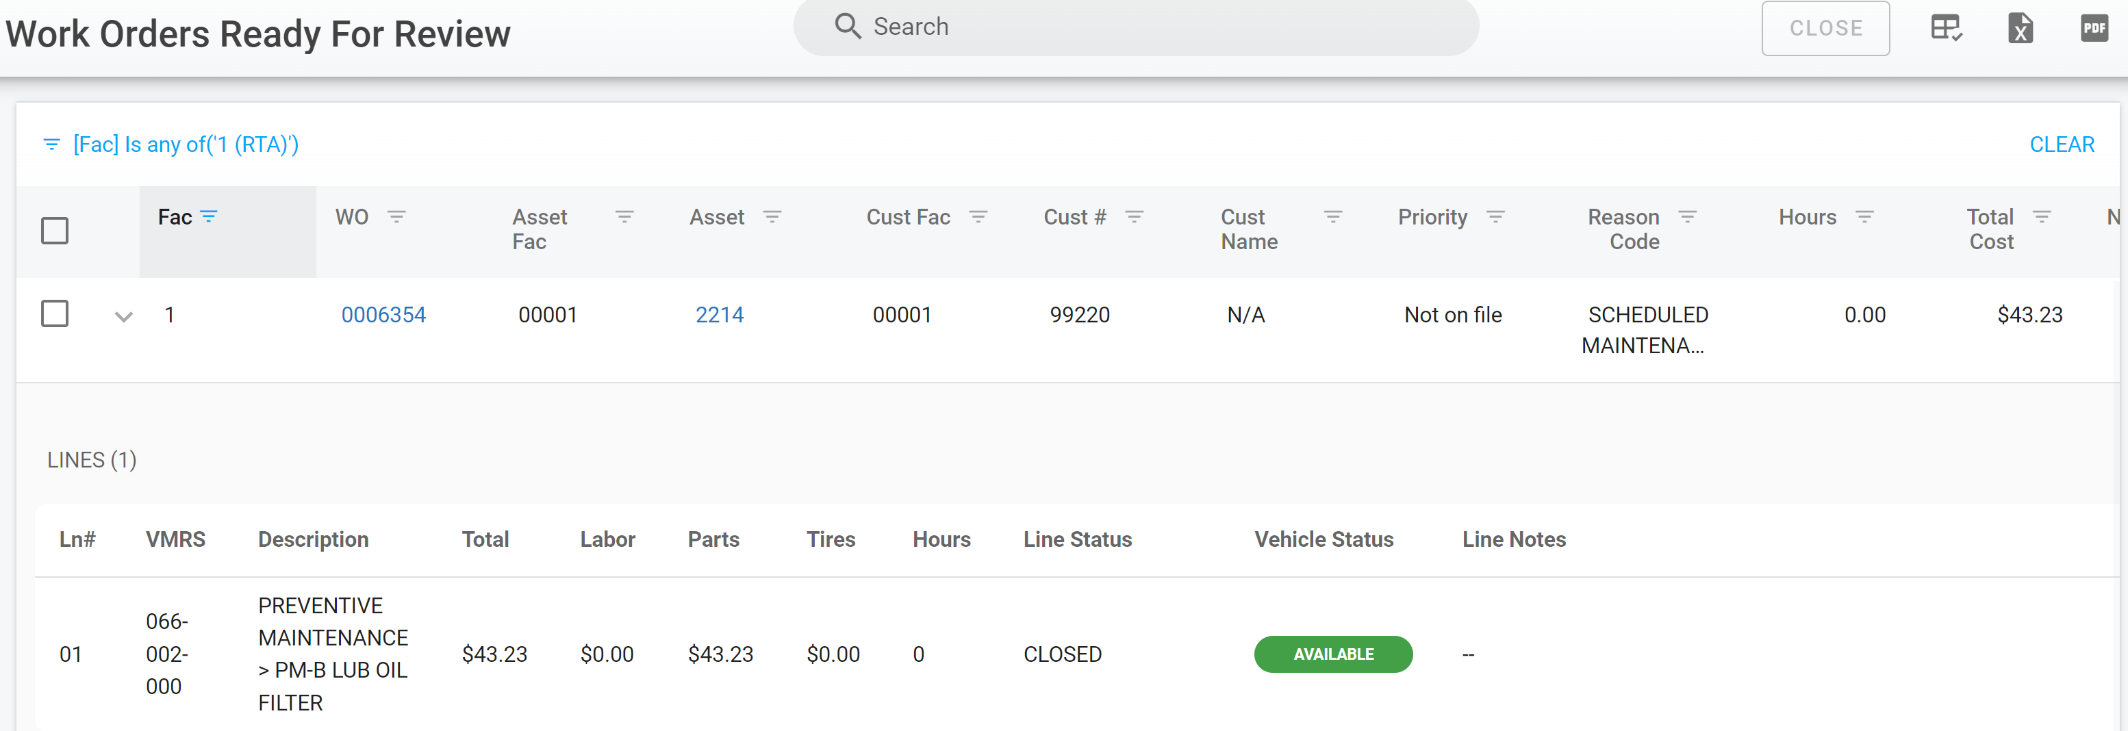Screen dimensions: 2128x731
Task: Open the Asset Fac column filter icon
Action: (624, 216)
